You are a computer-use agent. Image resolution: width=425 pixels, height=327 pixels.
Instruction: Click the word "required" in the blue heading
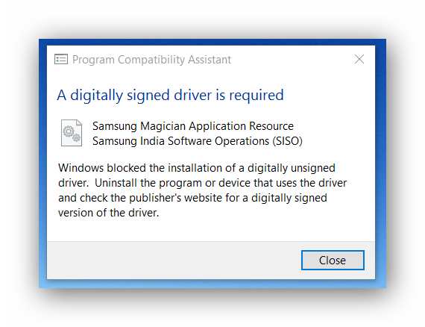(256, 96)
